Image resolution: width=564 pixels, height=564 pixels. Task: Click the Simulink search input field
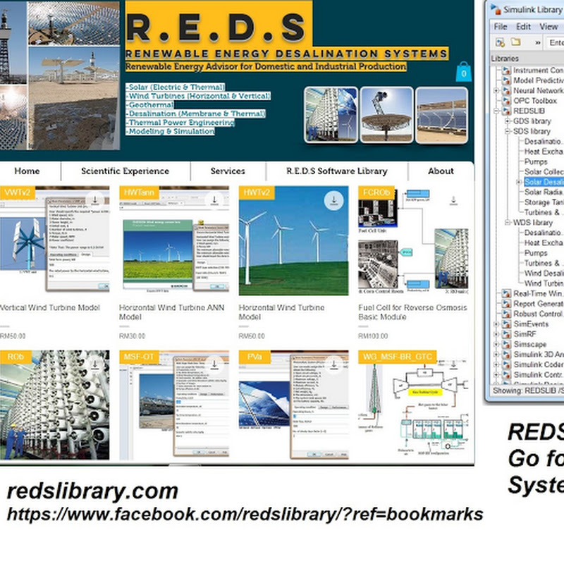[555, 42]
